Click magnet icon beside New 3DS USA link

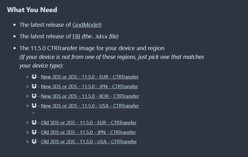point(34,106)
